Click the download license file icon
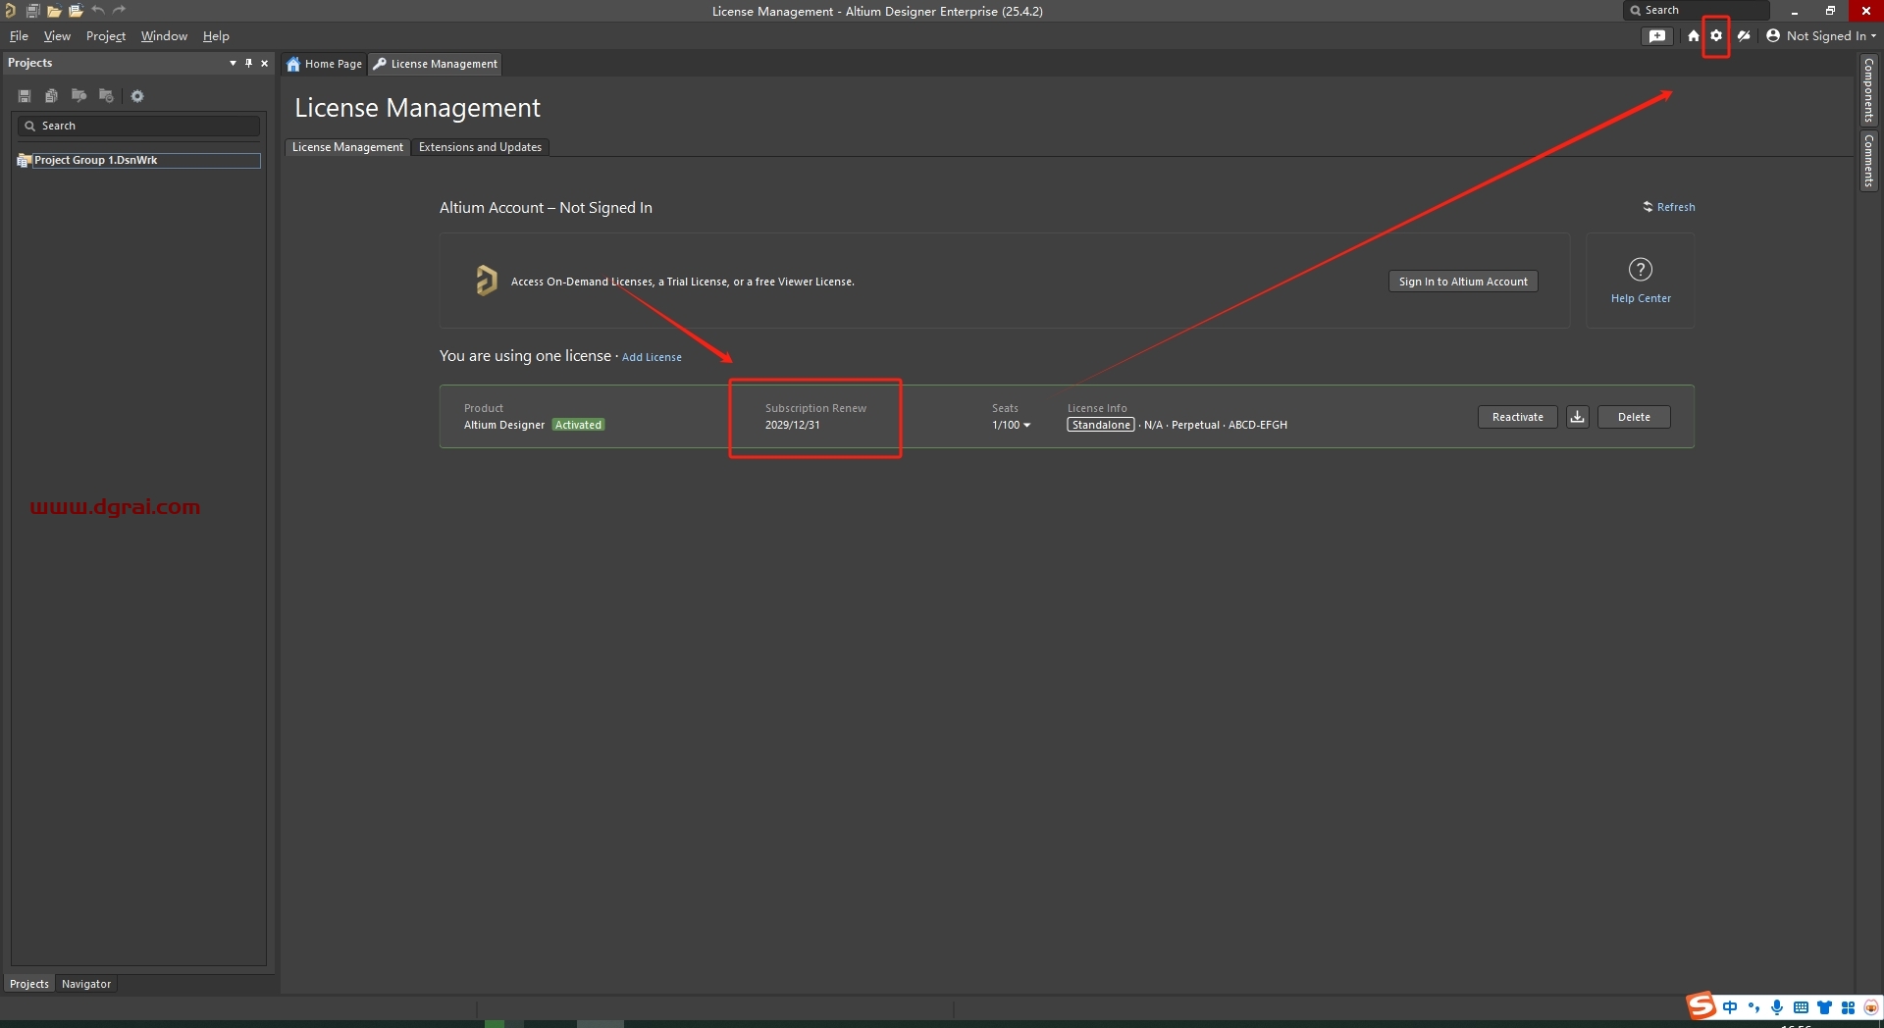Screen dimensions: 1884x1028 [x=1577, y=417]
